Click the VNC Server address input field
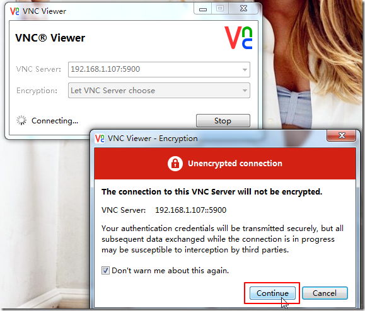The image size is (365, 311). tap(159, 69)
